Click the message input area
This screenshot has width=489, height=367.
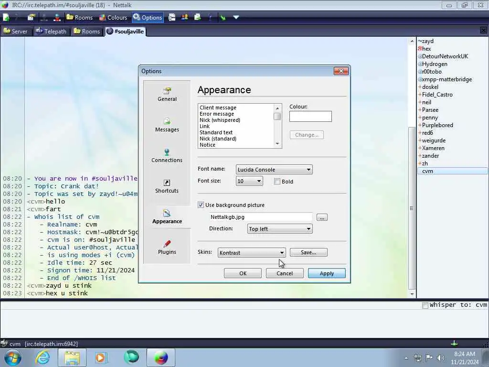coord(244,323)
